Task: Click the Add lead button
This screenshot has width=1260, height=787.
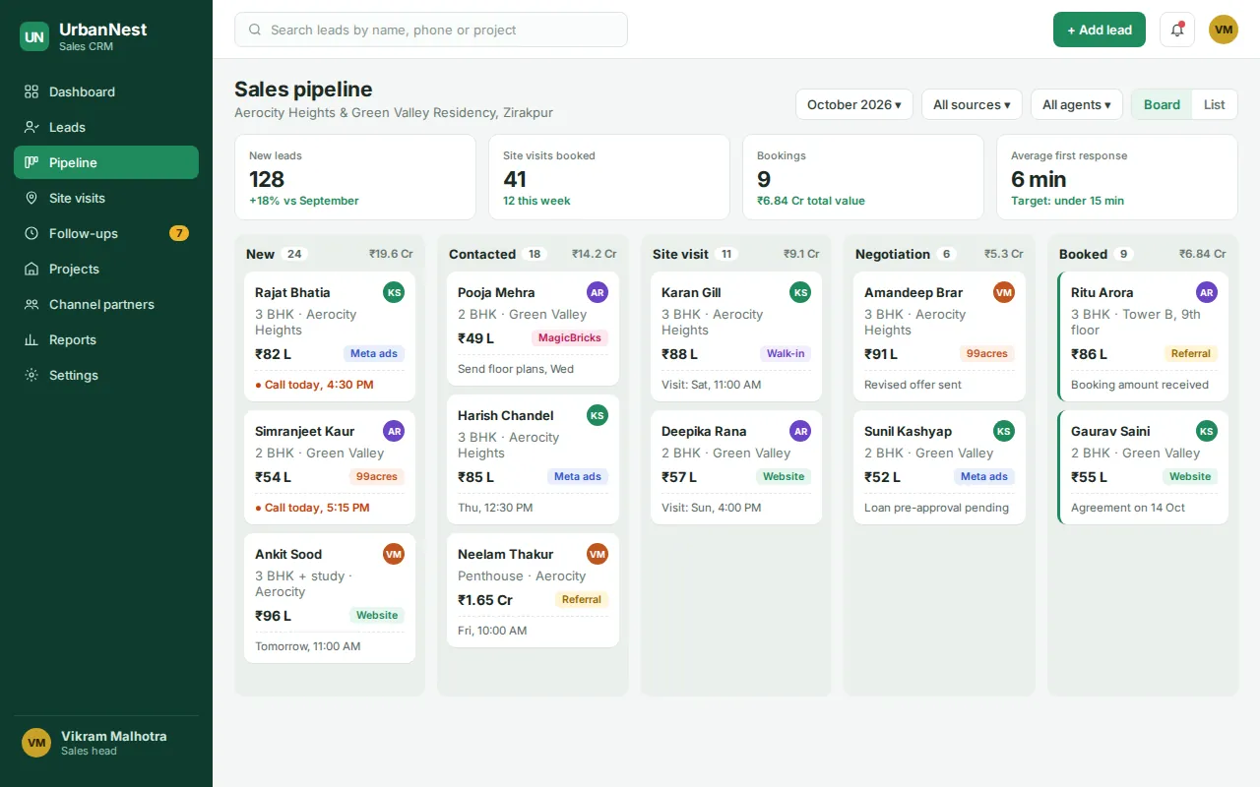Action: pos(1100,30)
